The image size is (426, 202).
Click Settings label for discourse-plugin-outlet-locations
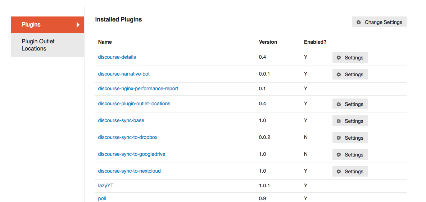pos(354,104)
